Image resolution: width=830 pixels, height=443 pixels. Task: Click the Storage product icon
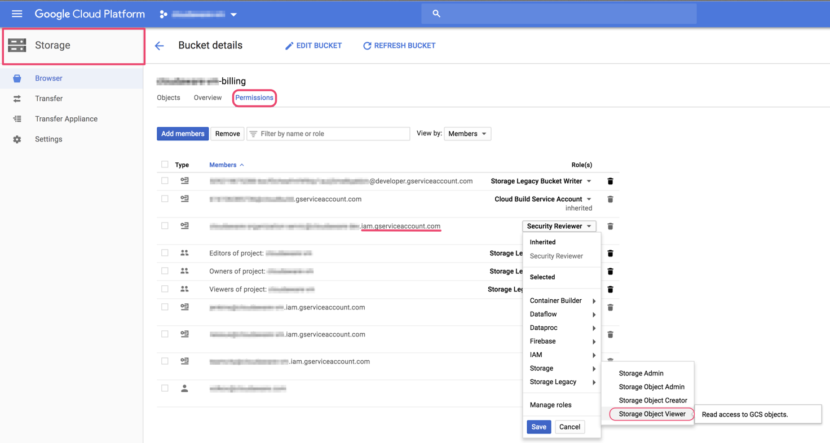(x=17, y=45)
